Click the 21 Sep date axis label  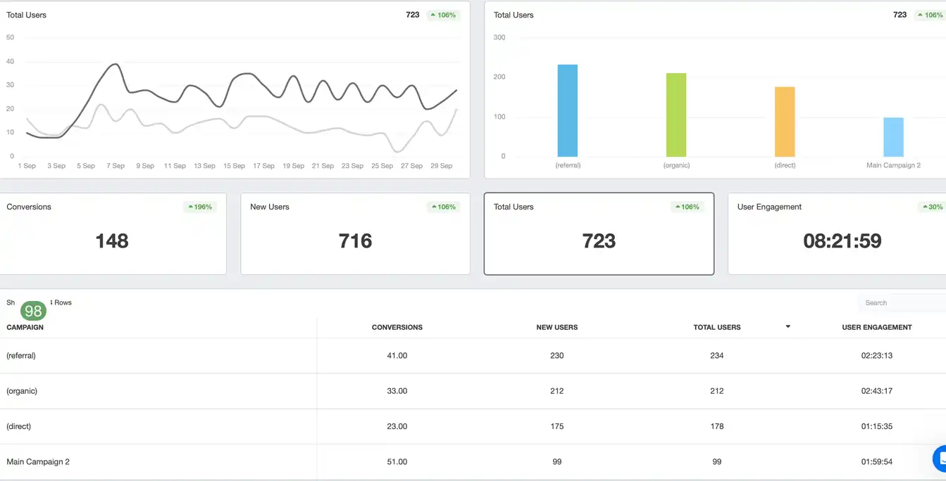(x=323, y=166)
